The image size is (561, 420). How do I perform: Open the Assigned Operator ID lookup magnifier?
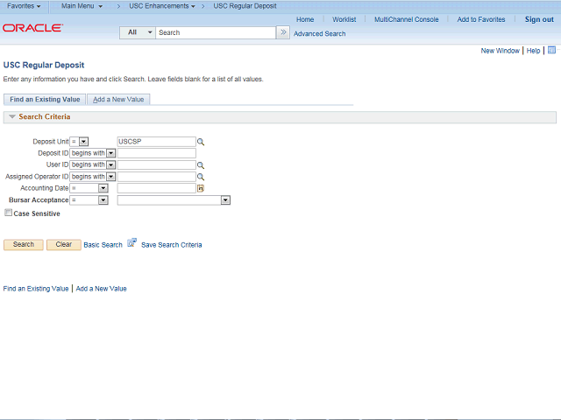201,177
